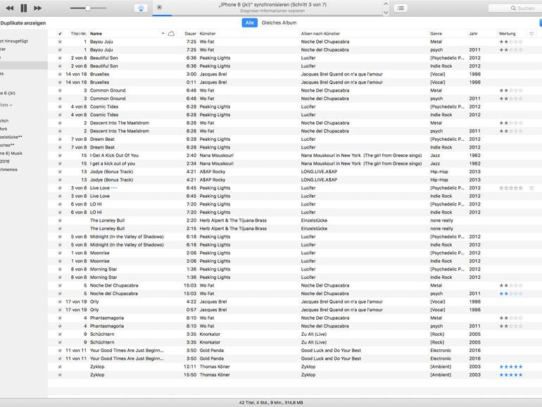Sort by the Dauer column
Screen dimensions: 542x407
point(191,34)
